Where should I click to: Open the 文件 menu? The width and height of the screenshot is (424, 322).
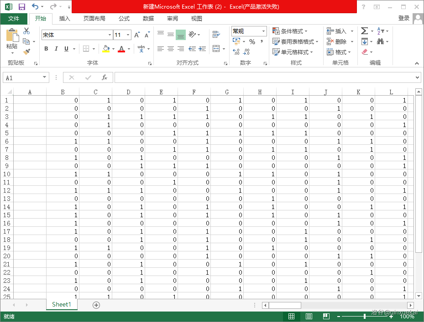[x=14, y=19]
